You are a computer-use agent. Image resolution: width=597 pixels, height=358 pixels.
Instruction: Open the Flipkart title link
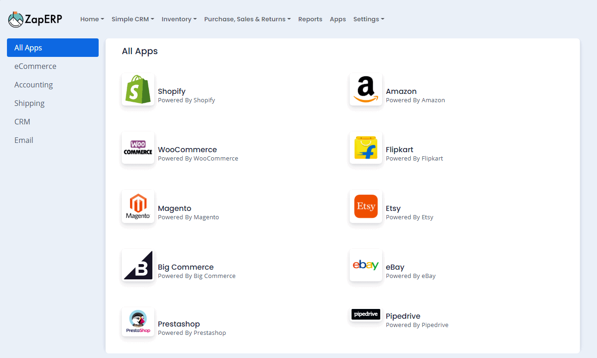click(x=400, y=149)
